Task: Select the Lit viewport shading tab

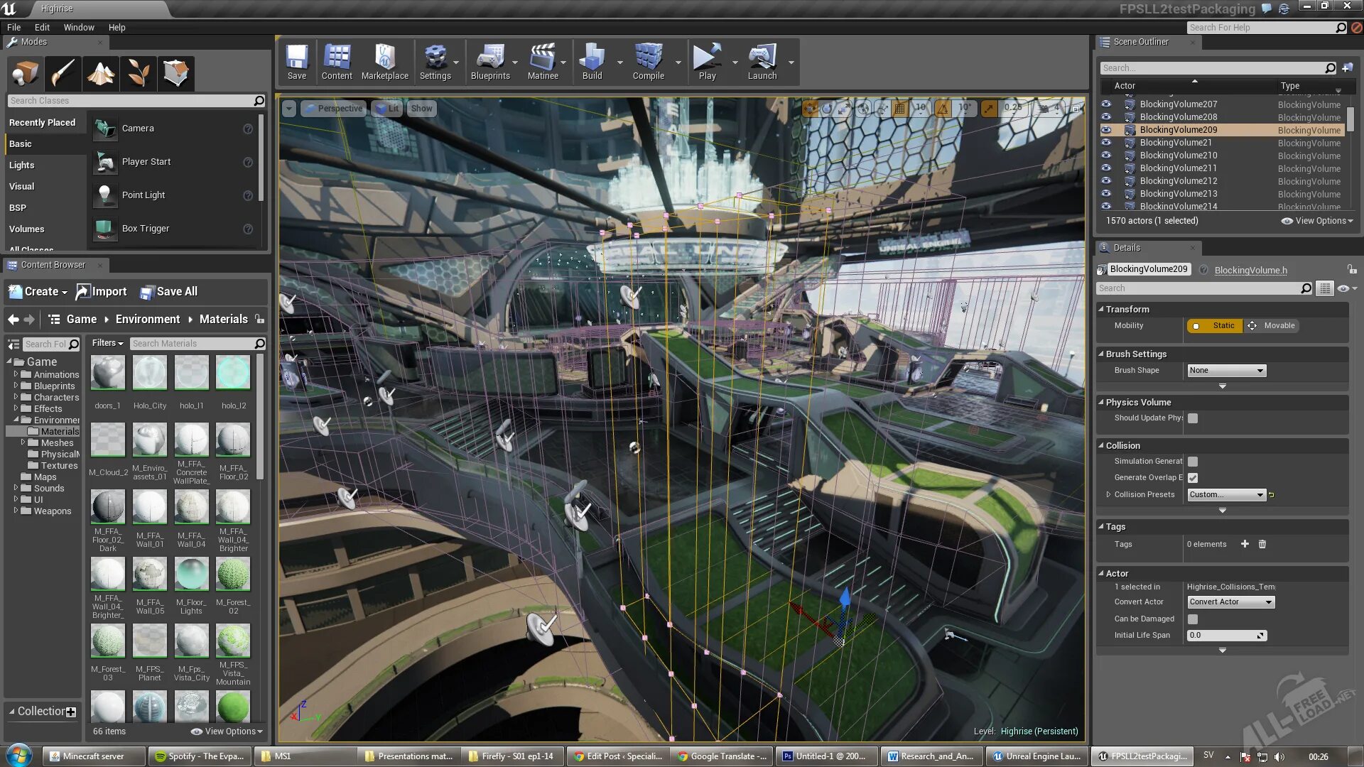Action: 393,108
